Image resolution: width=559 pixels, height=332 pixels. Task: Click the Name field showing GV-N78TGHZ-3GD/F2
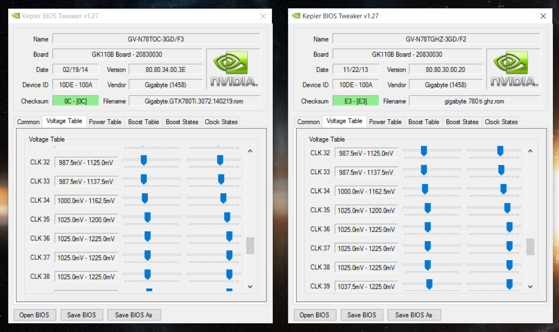437,39
